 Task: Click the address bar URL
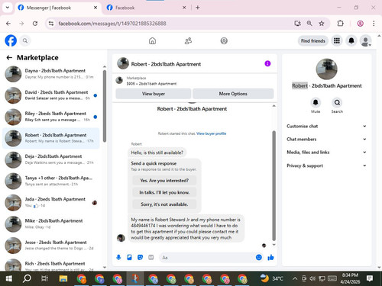(x=112, y=24)
